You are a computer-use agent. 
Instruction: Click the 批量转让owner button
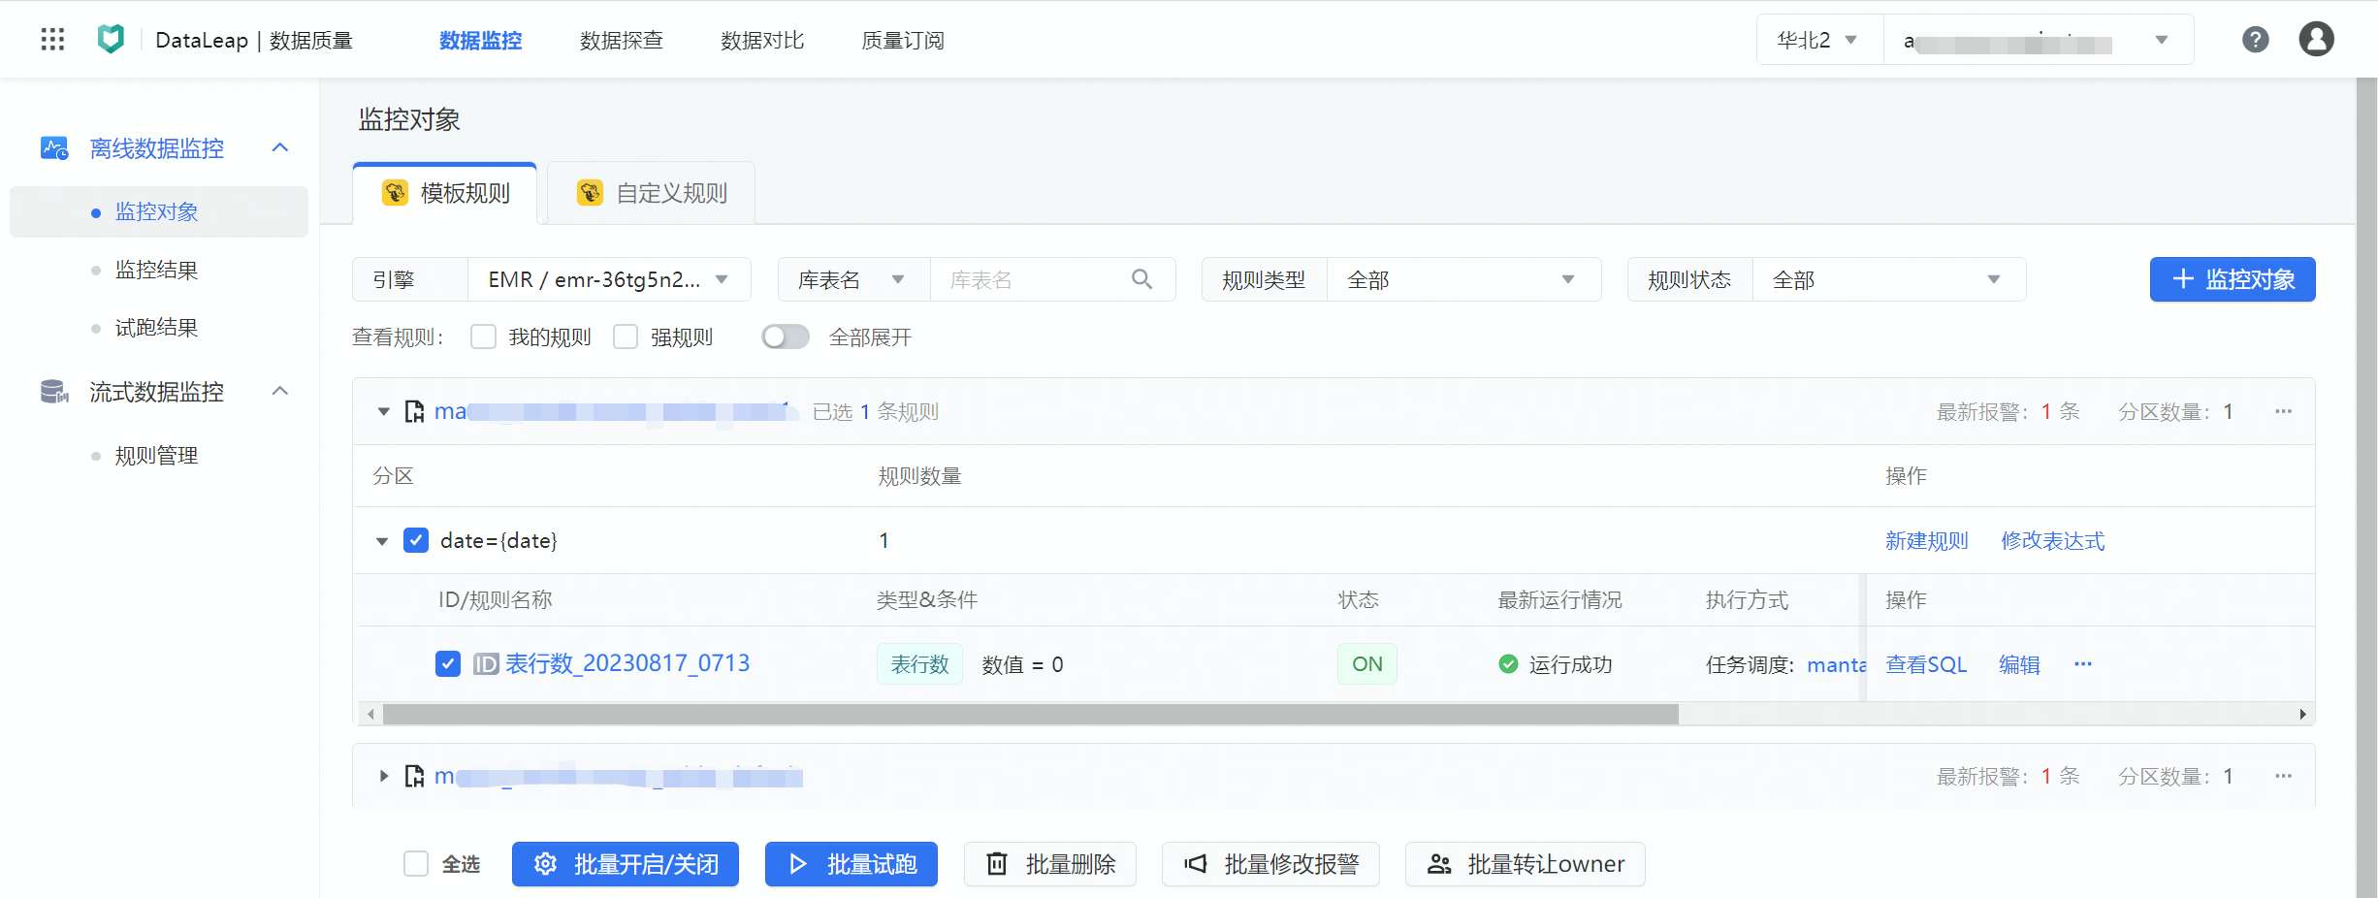pos(1526,864)
